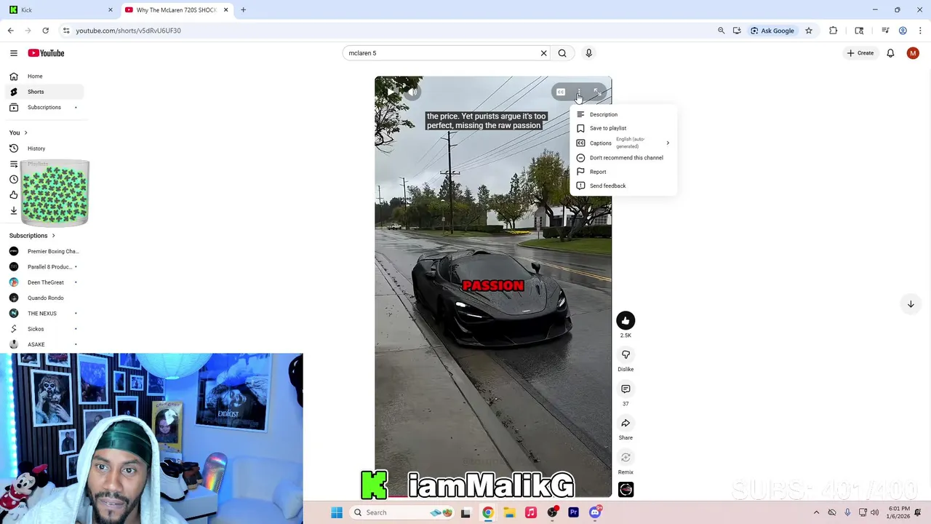Open the sound thumbnail below Remix
931x524 pixels.
[x=626, y=490]
